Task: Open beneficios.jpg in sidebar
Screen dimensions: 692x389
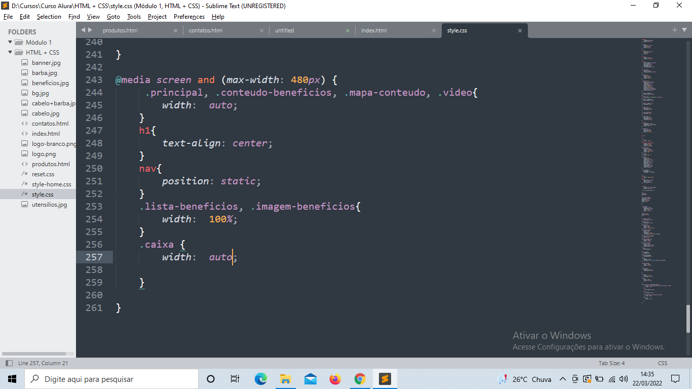Action: coord(50,83)
